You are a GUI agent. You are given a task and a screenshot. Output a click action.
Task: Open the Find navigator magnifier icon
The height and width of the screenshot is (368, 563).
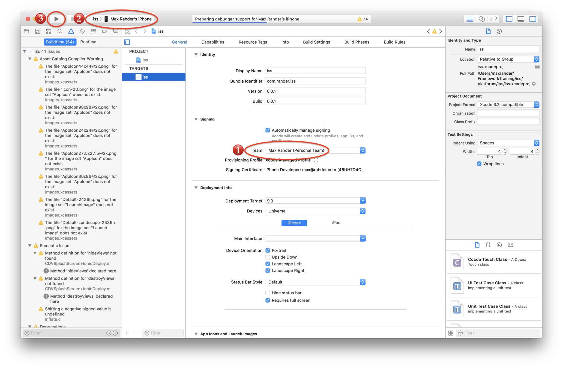click(60, 31)
